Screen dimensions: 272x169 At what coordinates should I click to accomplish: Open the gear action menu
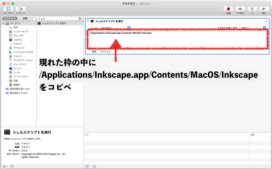5,166
